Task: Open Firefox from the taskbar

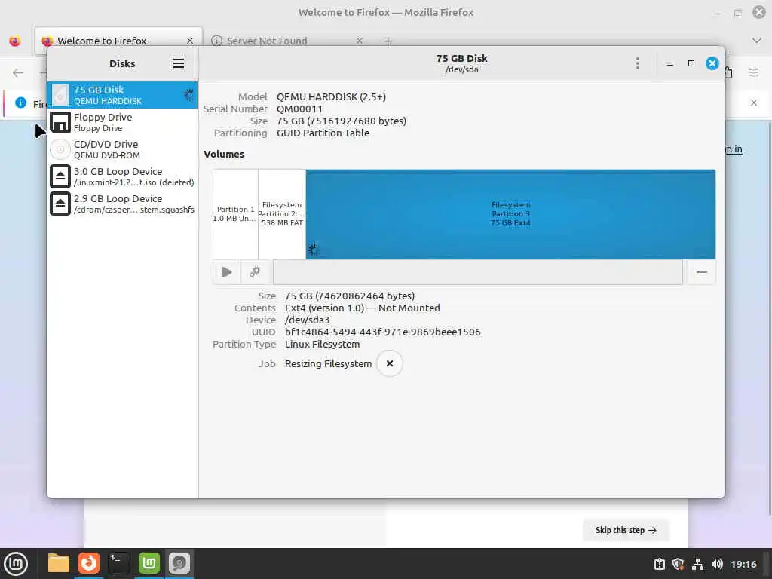Action: [89, 562]
